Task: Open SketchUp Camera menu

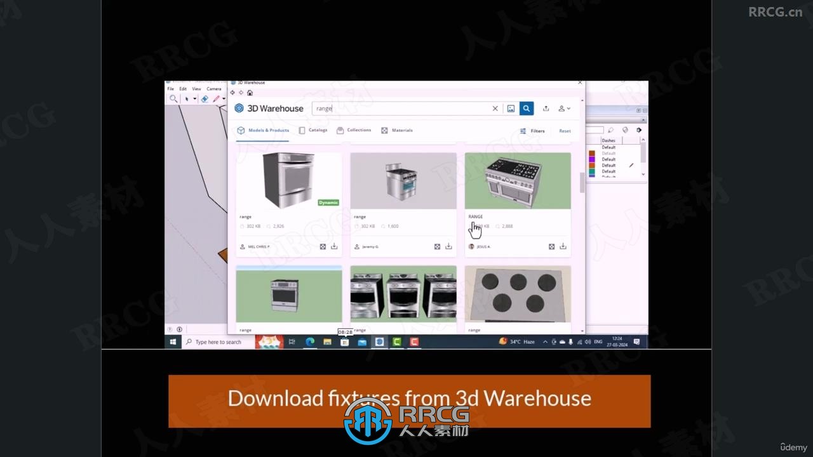Action: click(x=214, y=89)
